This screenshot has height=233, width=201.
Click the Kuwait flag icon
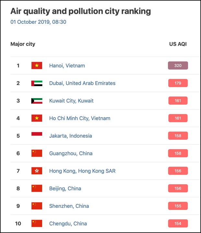point(37,101)
